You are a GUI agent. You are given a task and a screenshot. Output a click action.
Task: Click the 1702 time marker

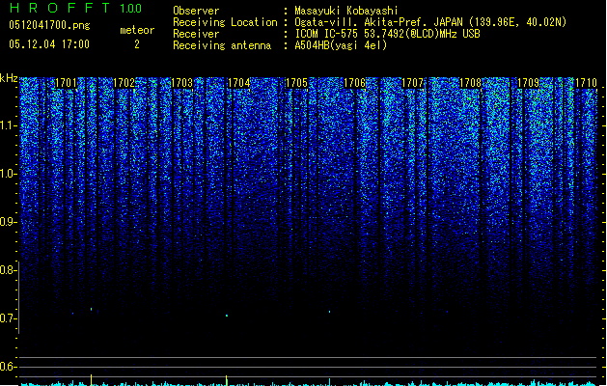tap(124, 83)
